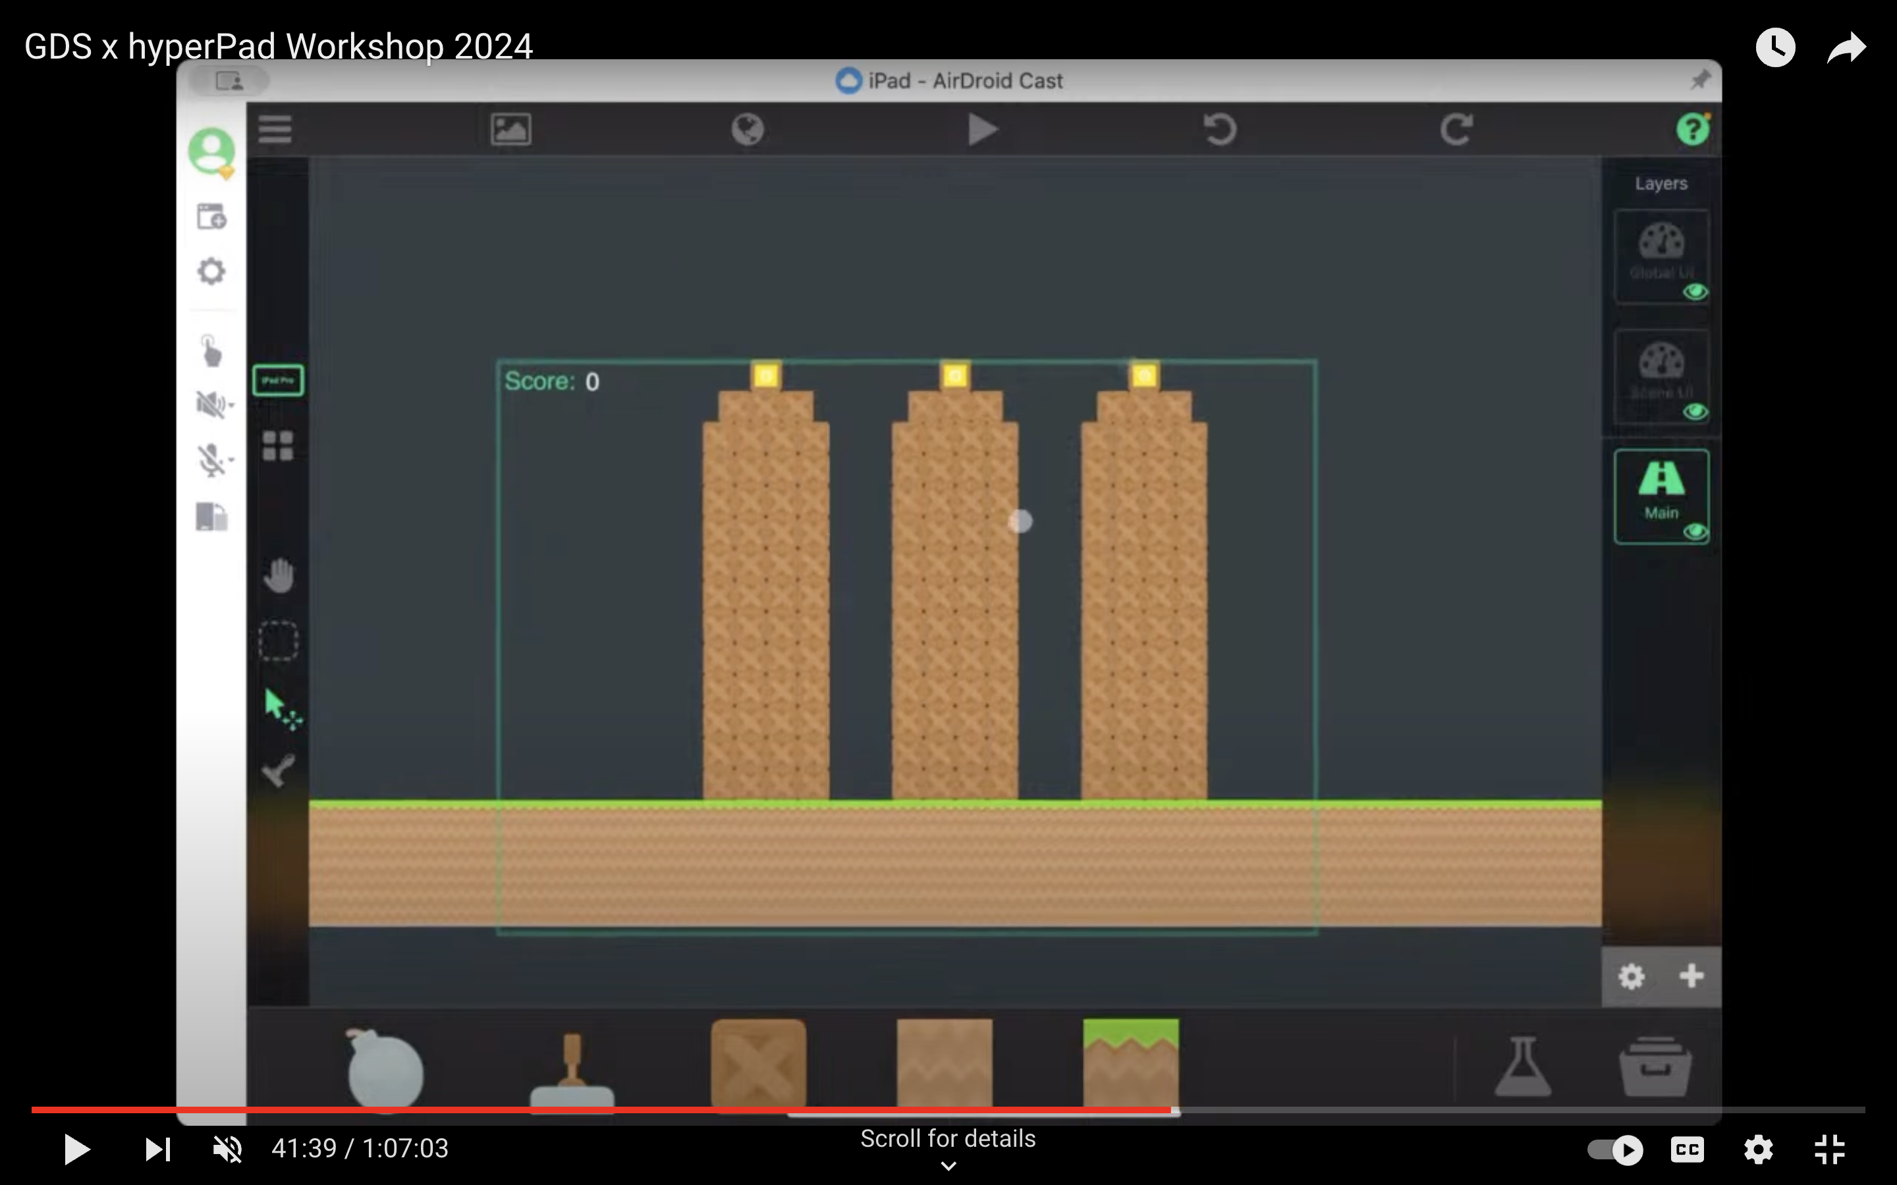Pick the grass-topped dirt block from the tray
Screen dimensions: 1897x1185
click(1130, 1065)
